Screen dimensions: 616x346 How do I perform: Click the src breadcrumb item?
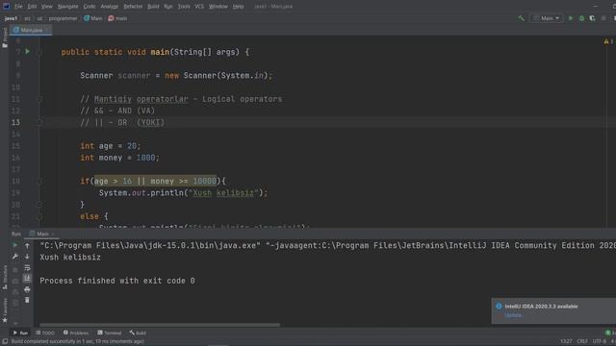pos(27,18)
